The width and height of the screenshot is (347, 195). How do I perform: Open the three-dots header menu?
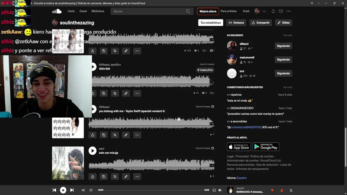pyautogui.click(x=288, y=11)
